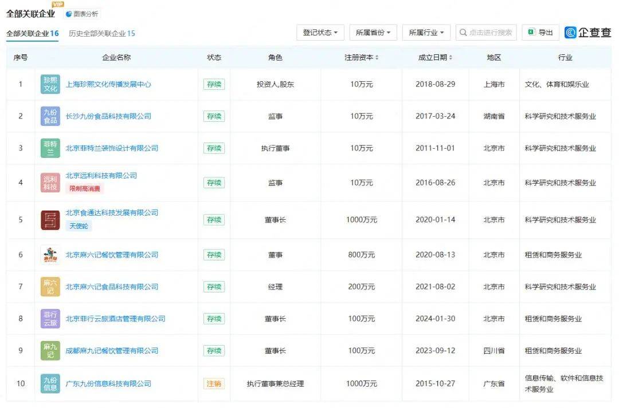This screenshot has height=408, width=619.
Task: Click the 导出 export button
Action: point(540,32)
